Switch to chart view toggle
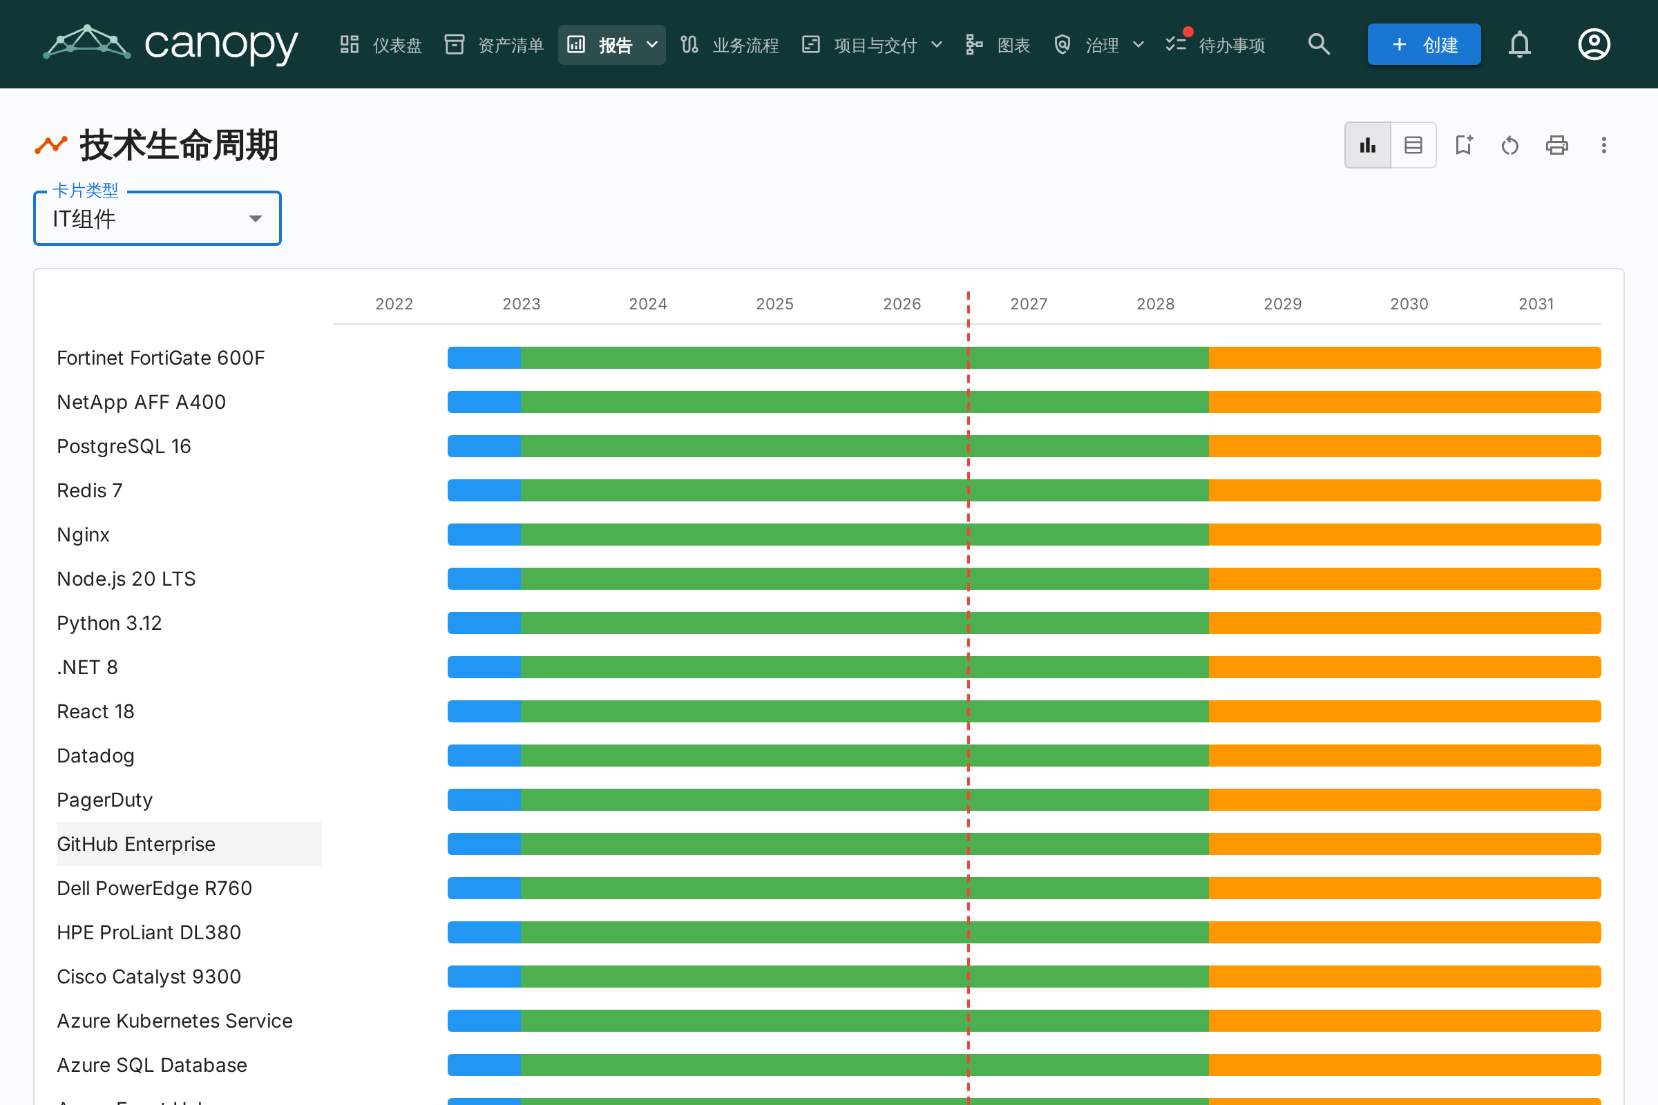 (x=1368, y=145)
